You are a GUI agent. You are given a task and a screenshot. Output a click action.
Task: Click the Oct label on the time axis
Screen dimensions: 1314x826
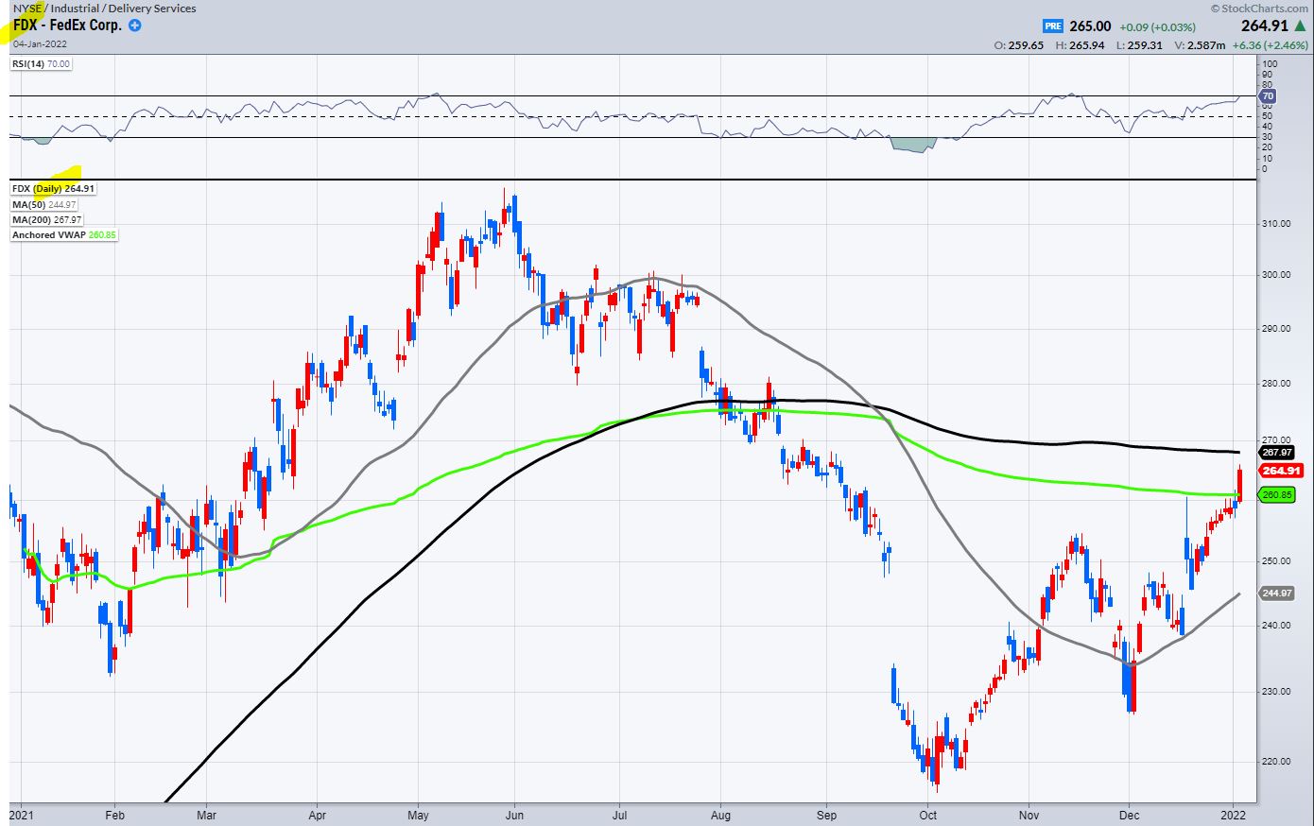point(928,815)
